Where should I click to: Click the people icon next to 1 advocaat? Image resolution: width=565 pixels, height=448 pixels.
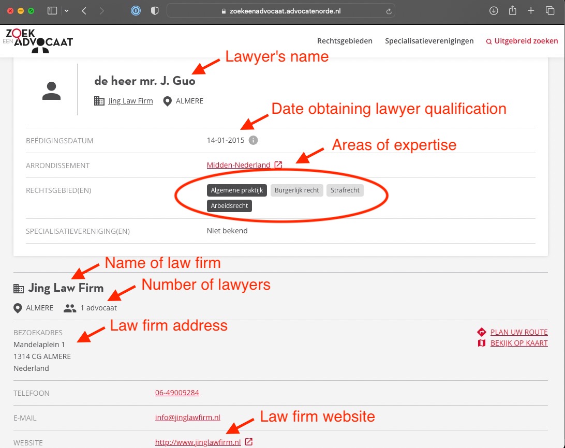(69, 308)
